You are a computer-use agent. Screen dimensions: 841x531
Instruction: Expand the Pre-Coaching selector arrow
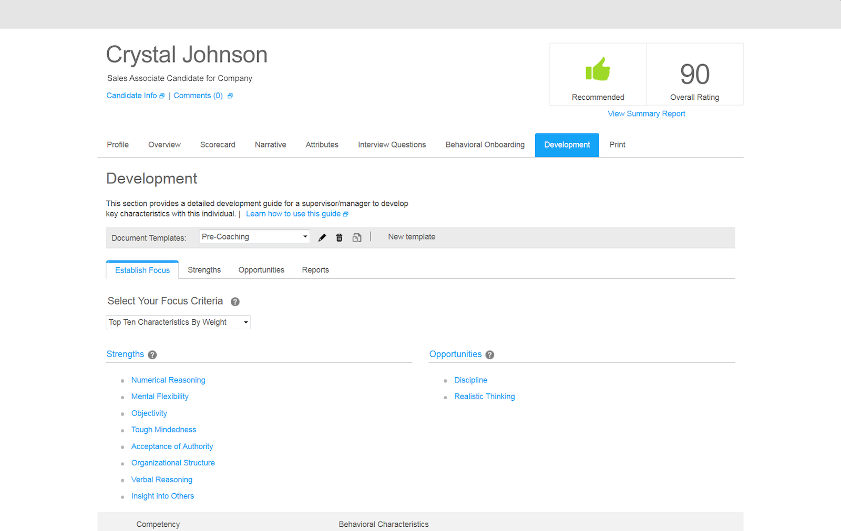click(x=304, y=236)
